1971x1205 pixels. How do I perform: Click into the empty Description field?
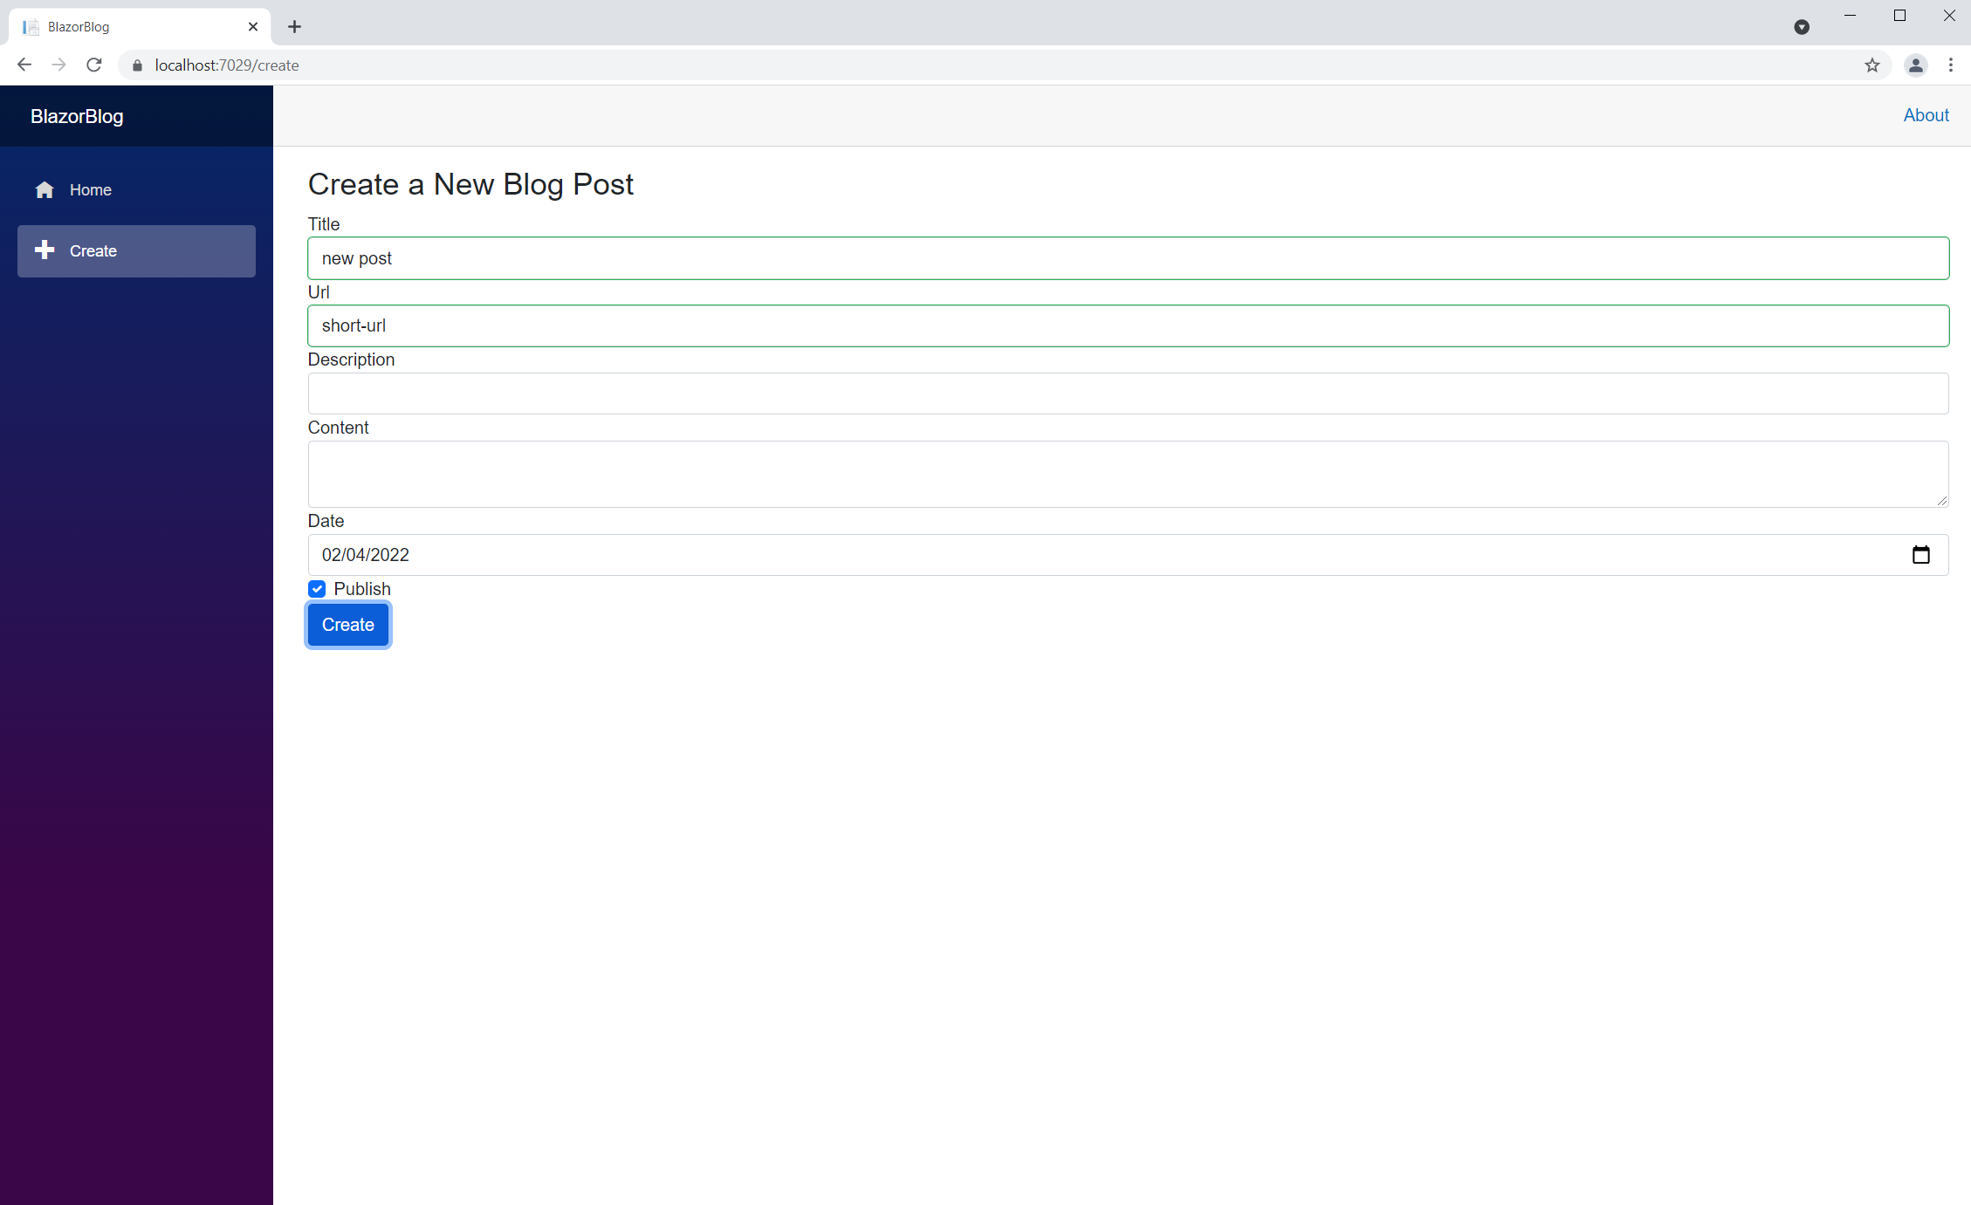coord(1128,394)
